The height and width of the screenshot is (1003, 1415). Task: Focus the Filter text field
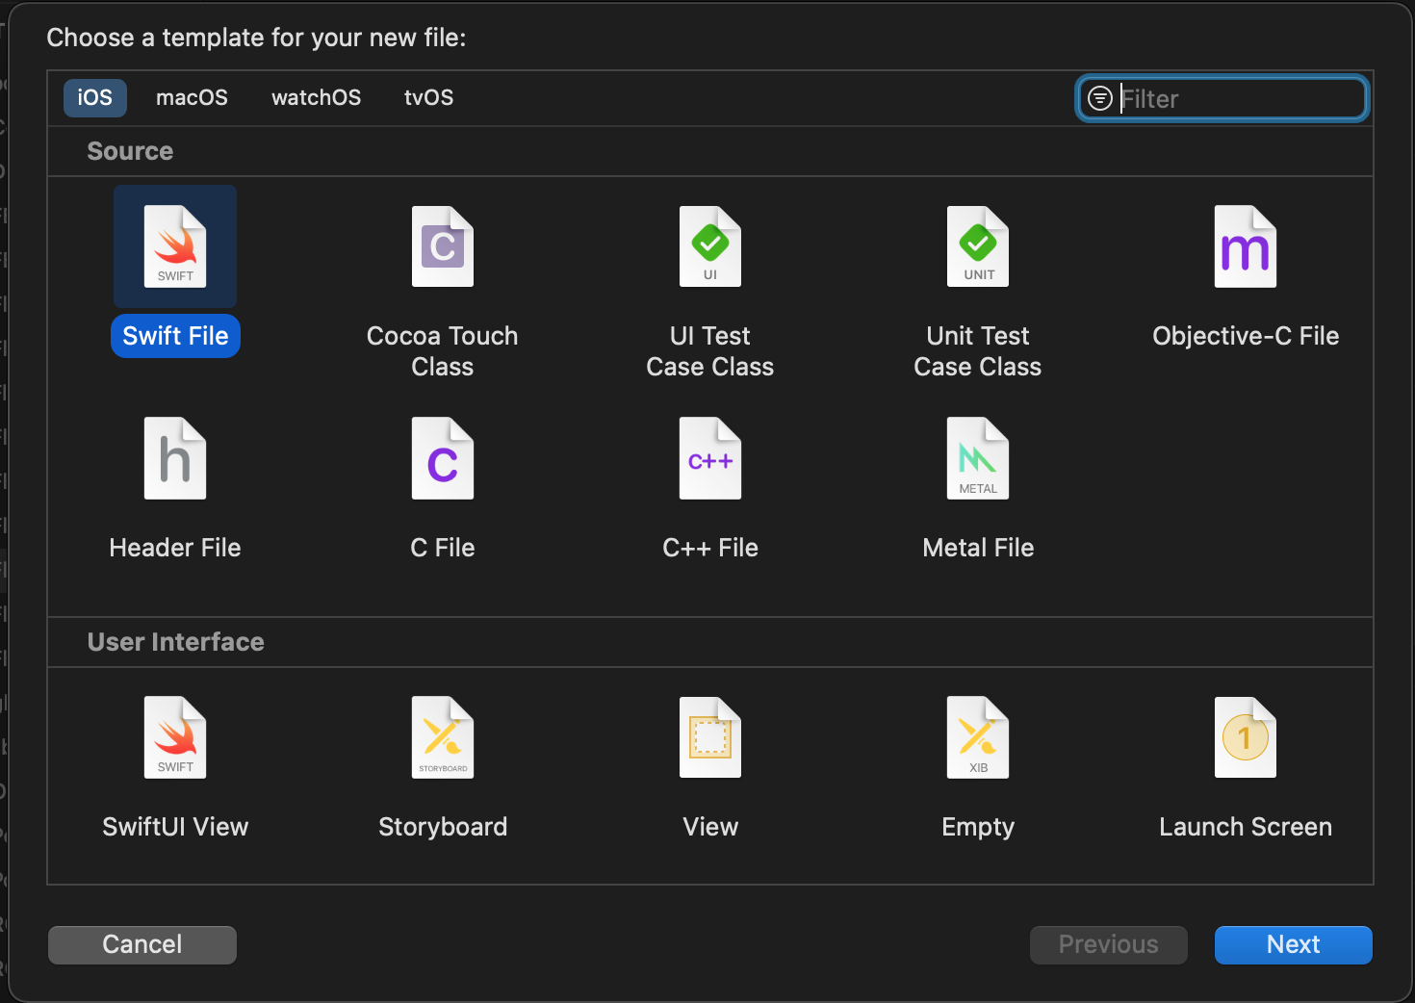1222,98
